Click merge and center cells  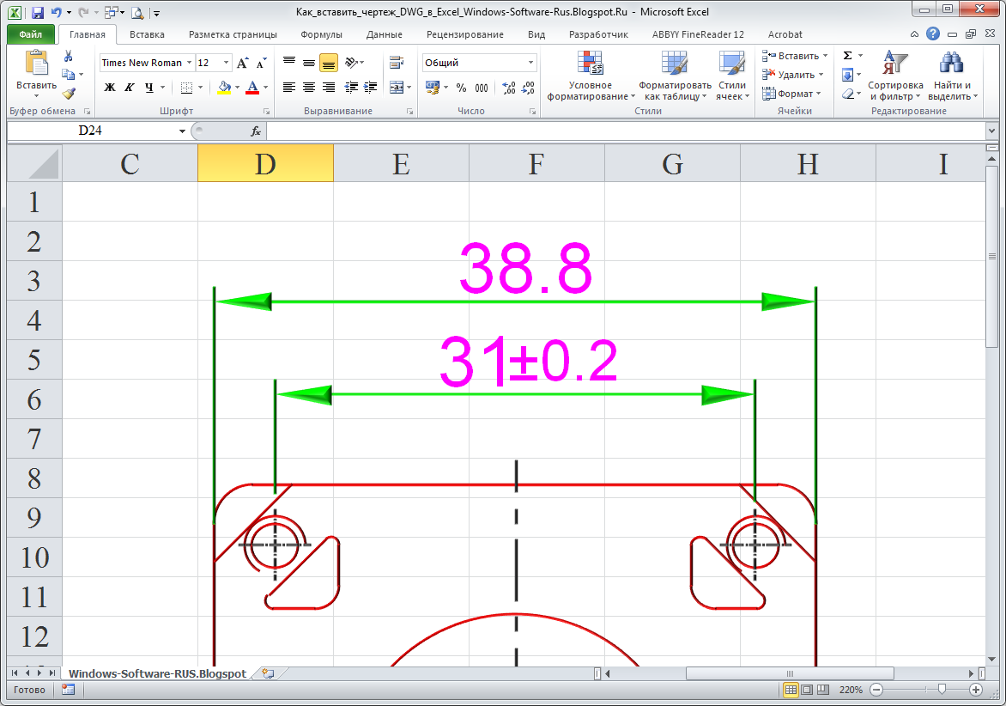click(x=397, y=88)
